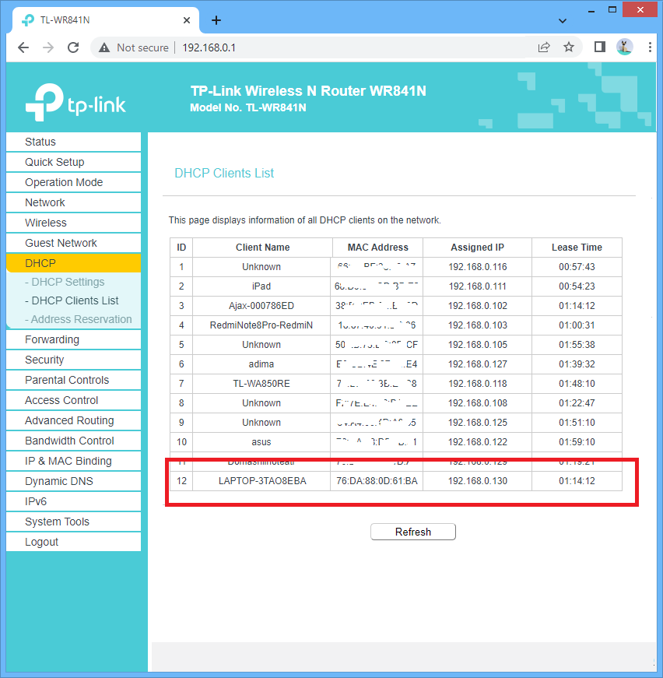The image size is (663, 678).
Task: Click the tp-link logo
Action: [75, 102]
